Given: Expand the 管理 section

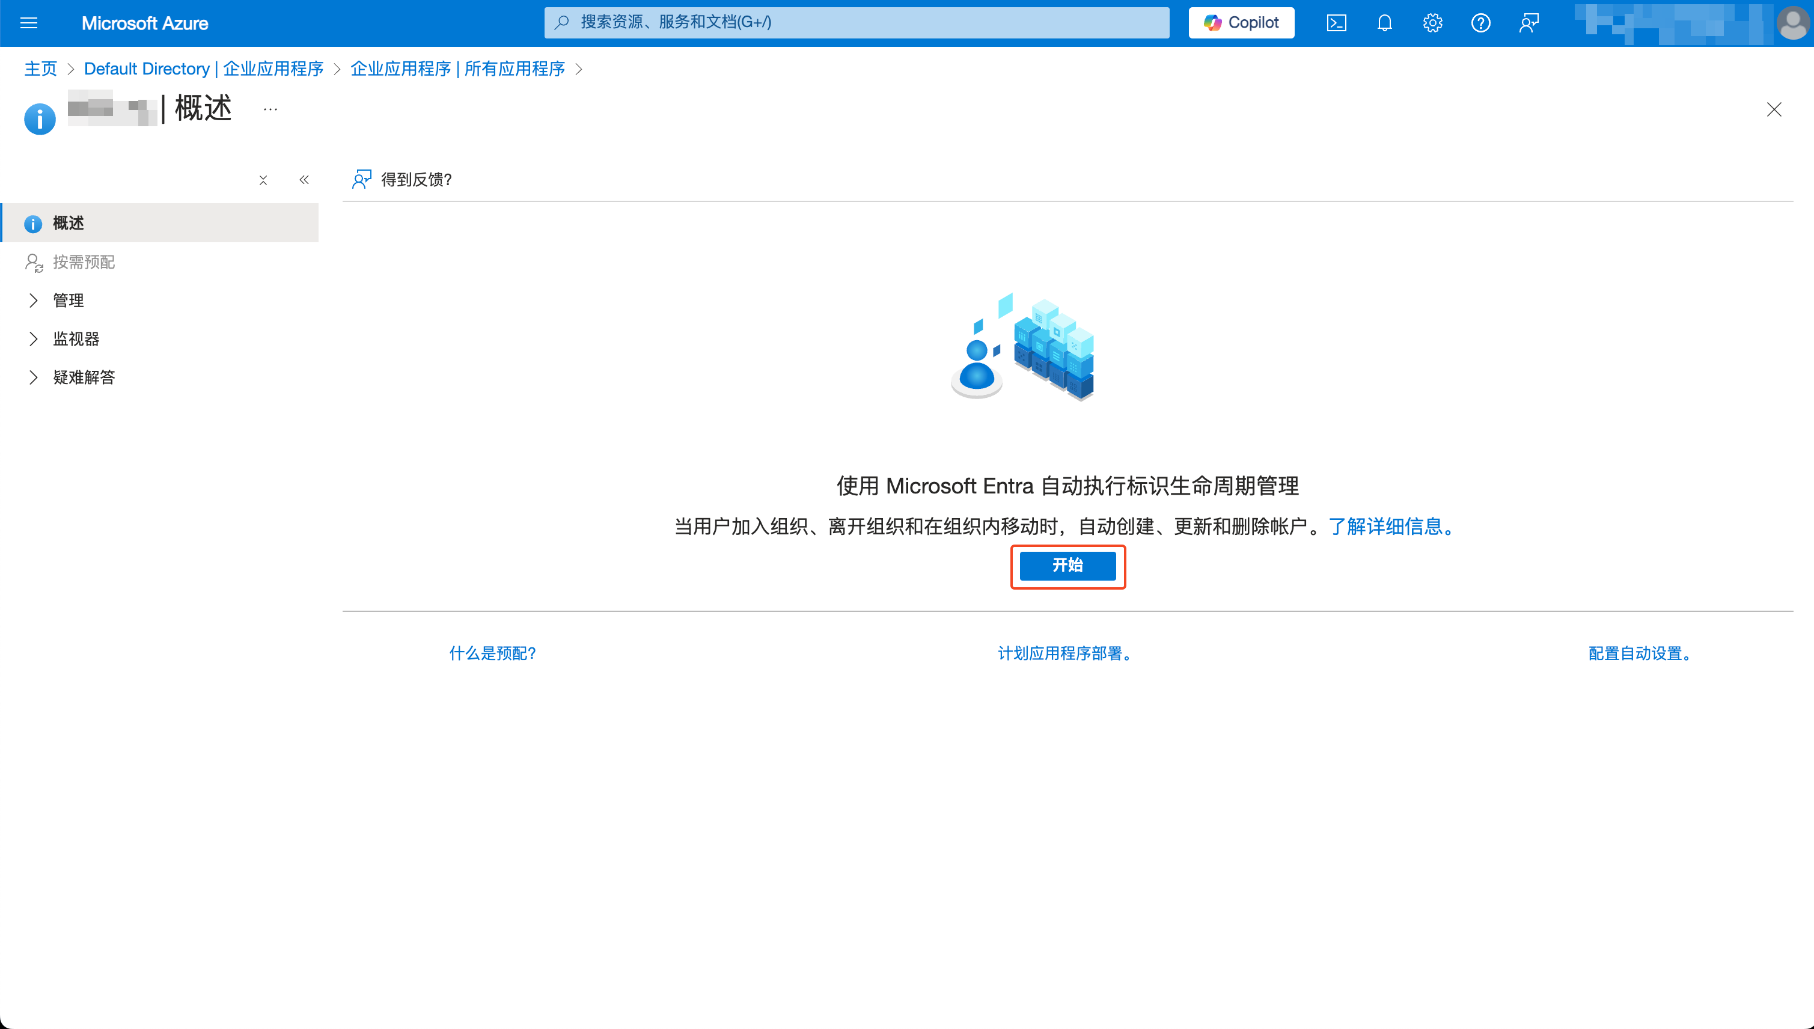Looking at the screenshot, I should coord(67,300).
